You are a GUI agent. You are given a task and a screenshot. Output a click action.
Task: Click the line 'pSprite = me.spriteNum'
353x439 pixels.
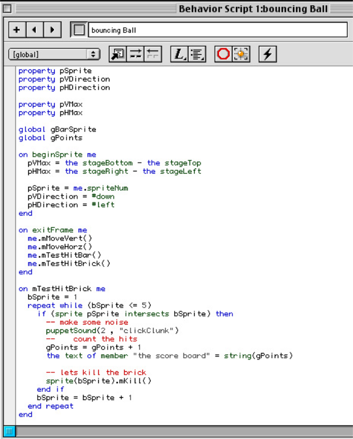tap(78, 188)
